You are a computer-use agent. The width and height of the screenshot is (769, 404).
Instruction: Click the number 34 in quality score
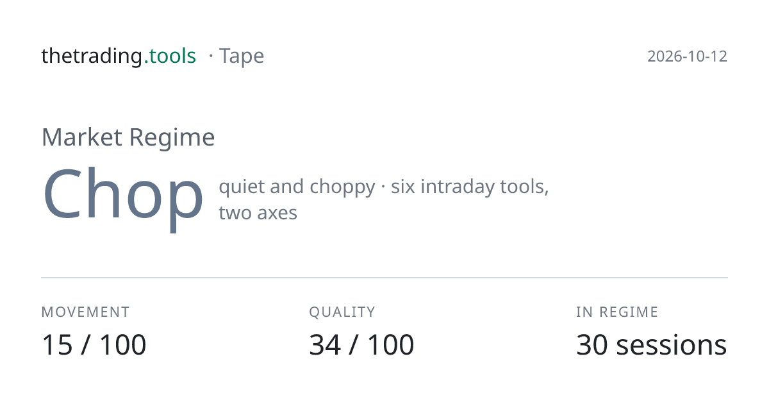coord(325,344)
